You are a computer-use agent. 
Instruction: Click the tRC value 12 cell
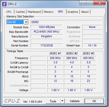point(55,81)
